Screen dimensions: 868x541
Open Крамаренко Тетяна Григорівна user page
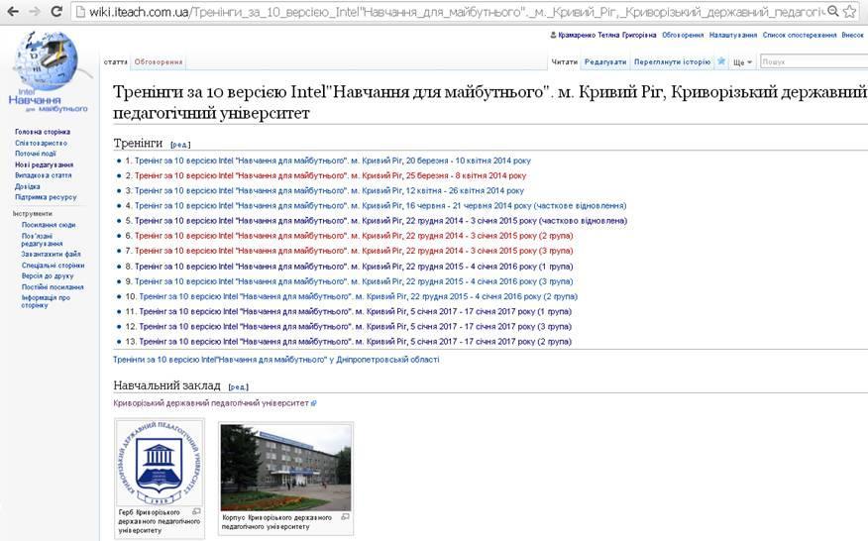point(607,35)
